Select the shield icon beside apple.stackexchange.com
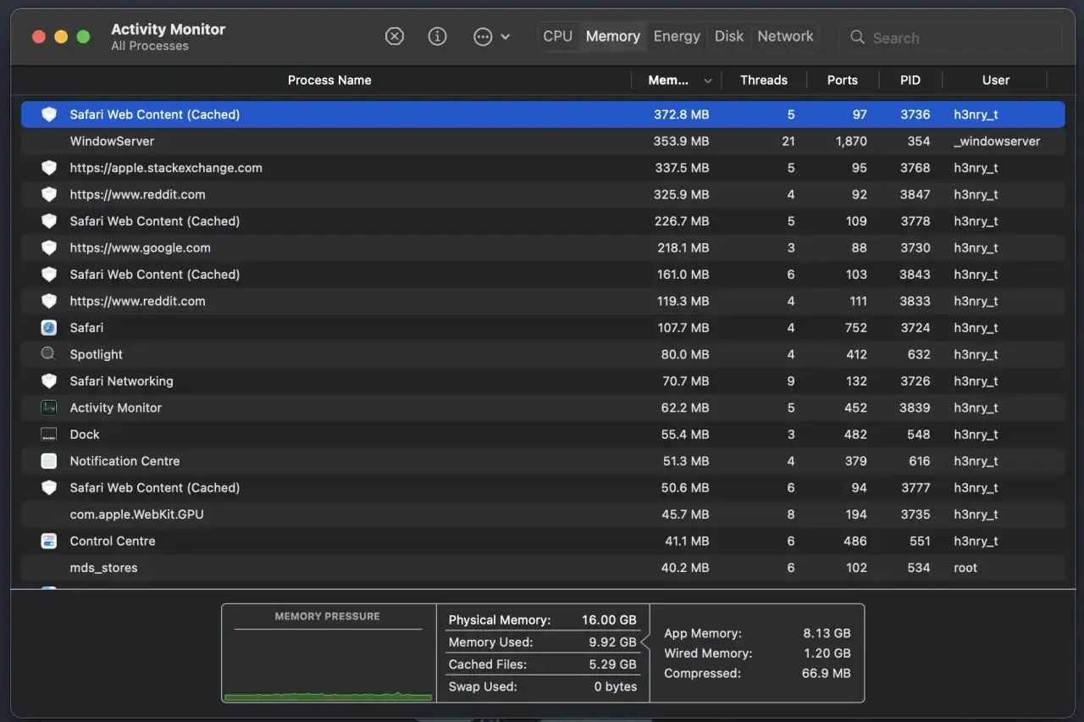1084x722 pixels. click(x=49, y=168)
